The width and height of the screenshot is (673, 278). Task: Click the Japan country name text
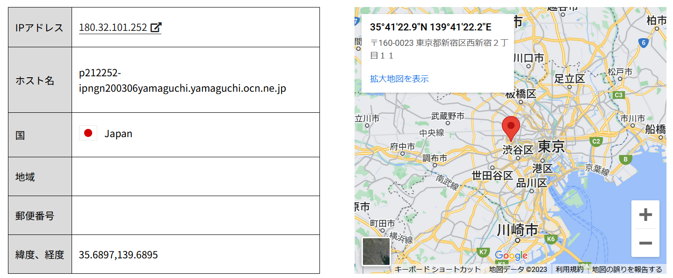point(118,134)
